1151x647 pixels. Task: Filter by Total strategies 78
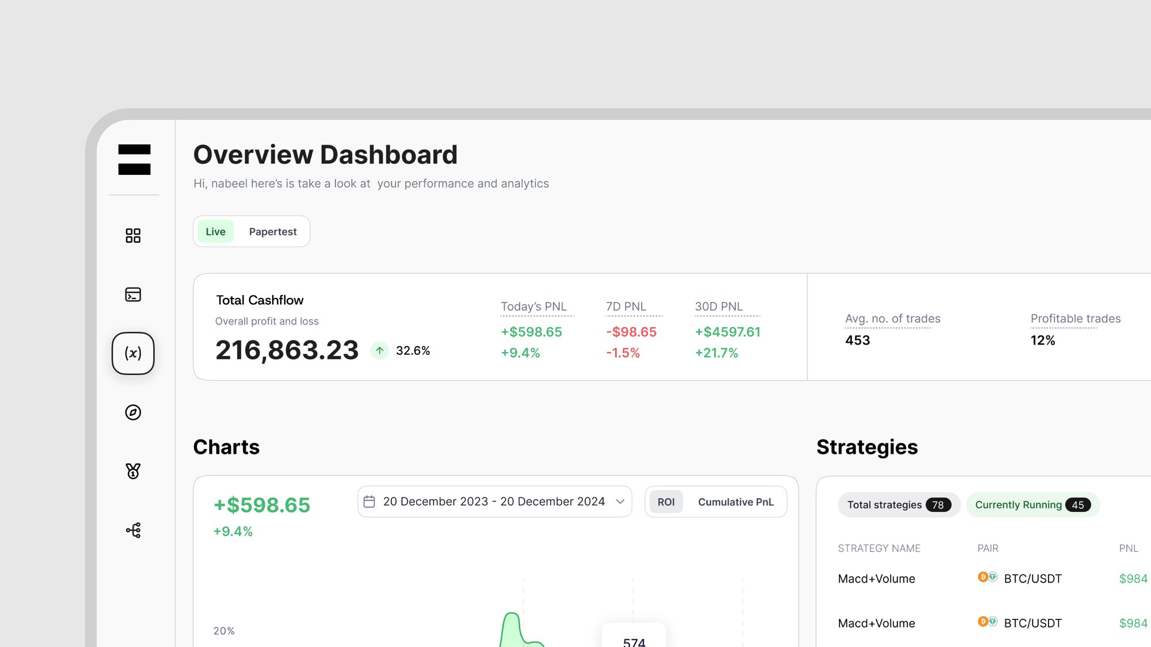tap(899, 505)
